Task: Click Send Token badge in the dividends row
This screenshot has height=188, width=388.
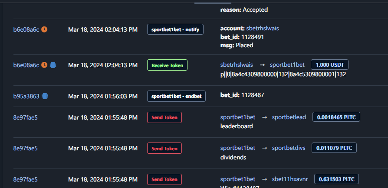Action: pos(164,149)
